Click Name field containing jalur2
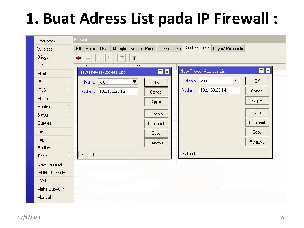This screenshot has height=228, width=304. click(x=215, y=81)
